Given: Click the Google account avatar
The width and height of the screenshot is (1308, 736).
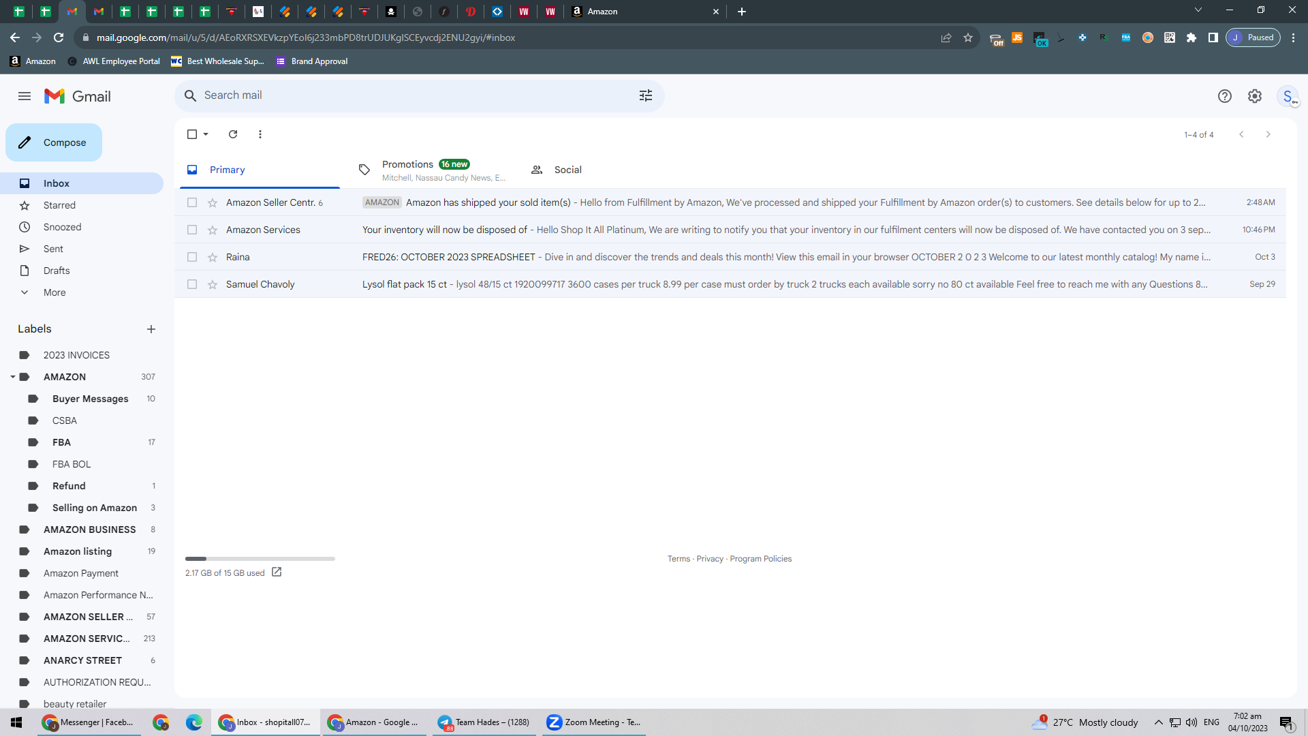Looking at the screenshot, I should pyautogui.click(x=1288, y=96).
